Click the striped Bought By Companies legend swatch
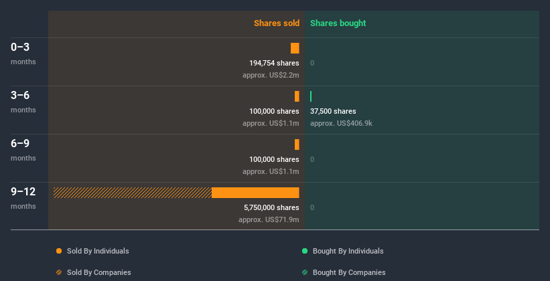Image resolution: width=550 pixels, height=281 pixels. click(x=305, y=272)
